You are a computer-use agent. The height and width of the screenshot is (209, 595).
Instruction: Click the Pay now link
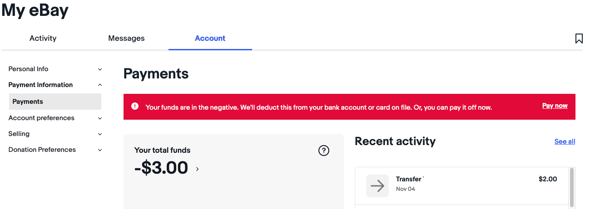click(555, 106)
